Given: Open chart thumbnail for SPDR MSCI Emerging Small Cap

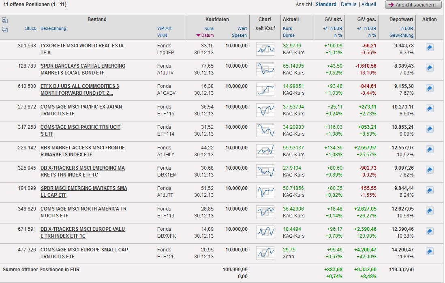Looking at the screenshot, I should [265, 192].
